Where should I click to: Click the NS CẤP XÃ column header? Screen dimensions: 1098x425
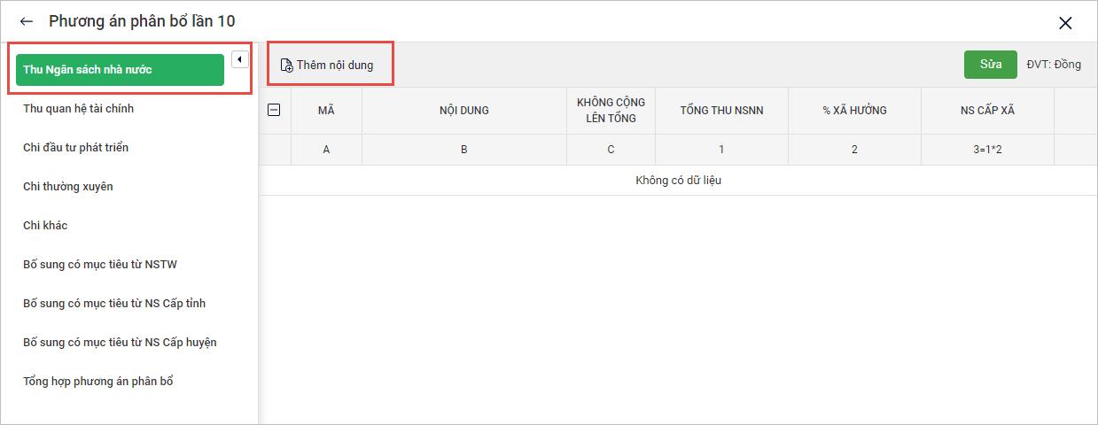point(987,111)
